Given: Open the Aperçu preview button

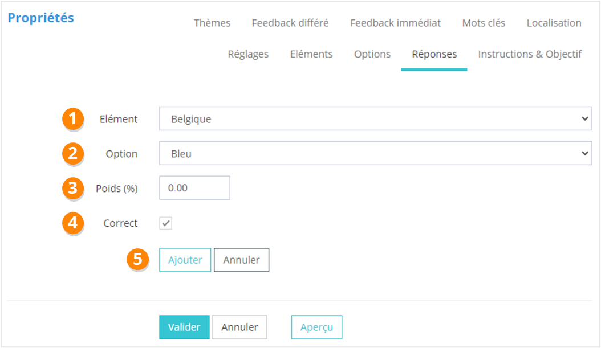Looking at the screenshot, I should pos(316,327).
